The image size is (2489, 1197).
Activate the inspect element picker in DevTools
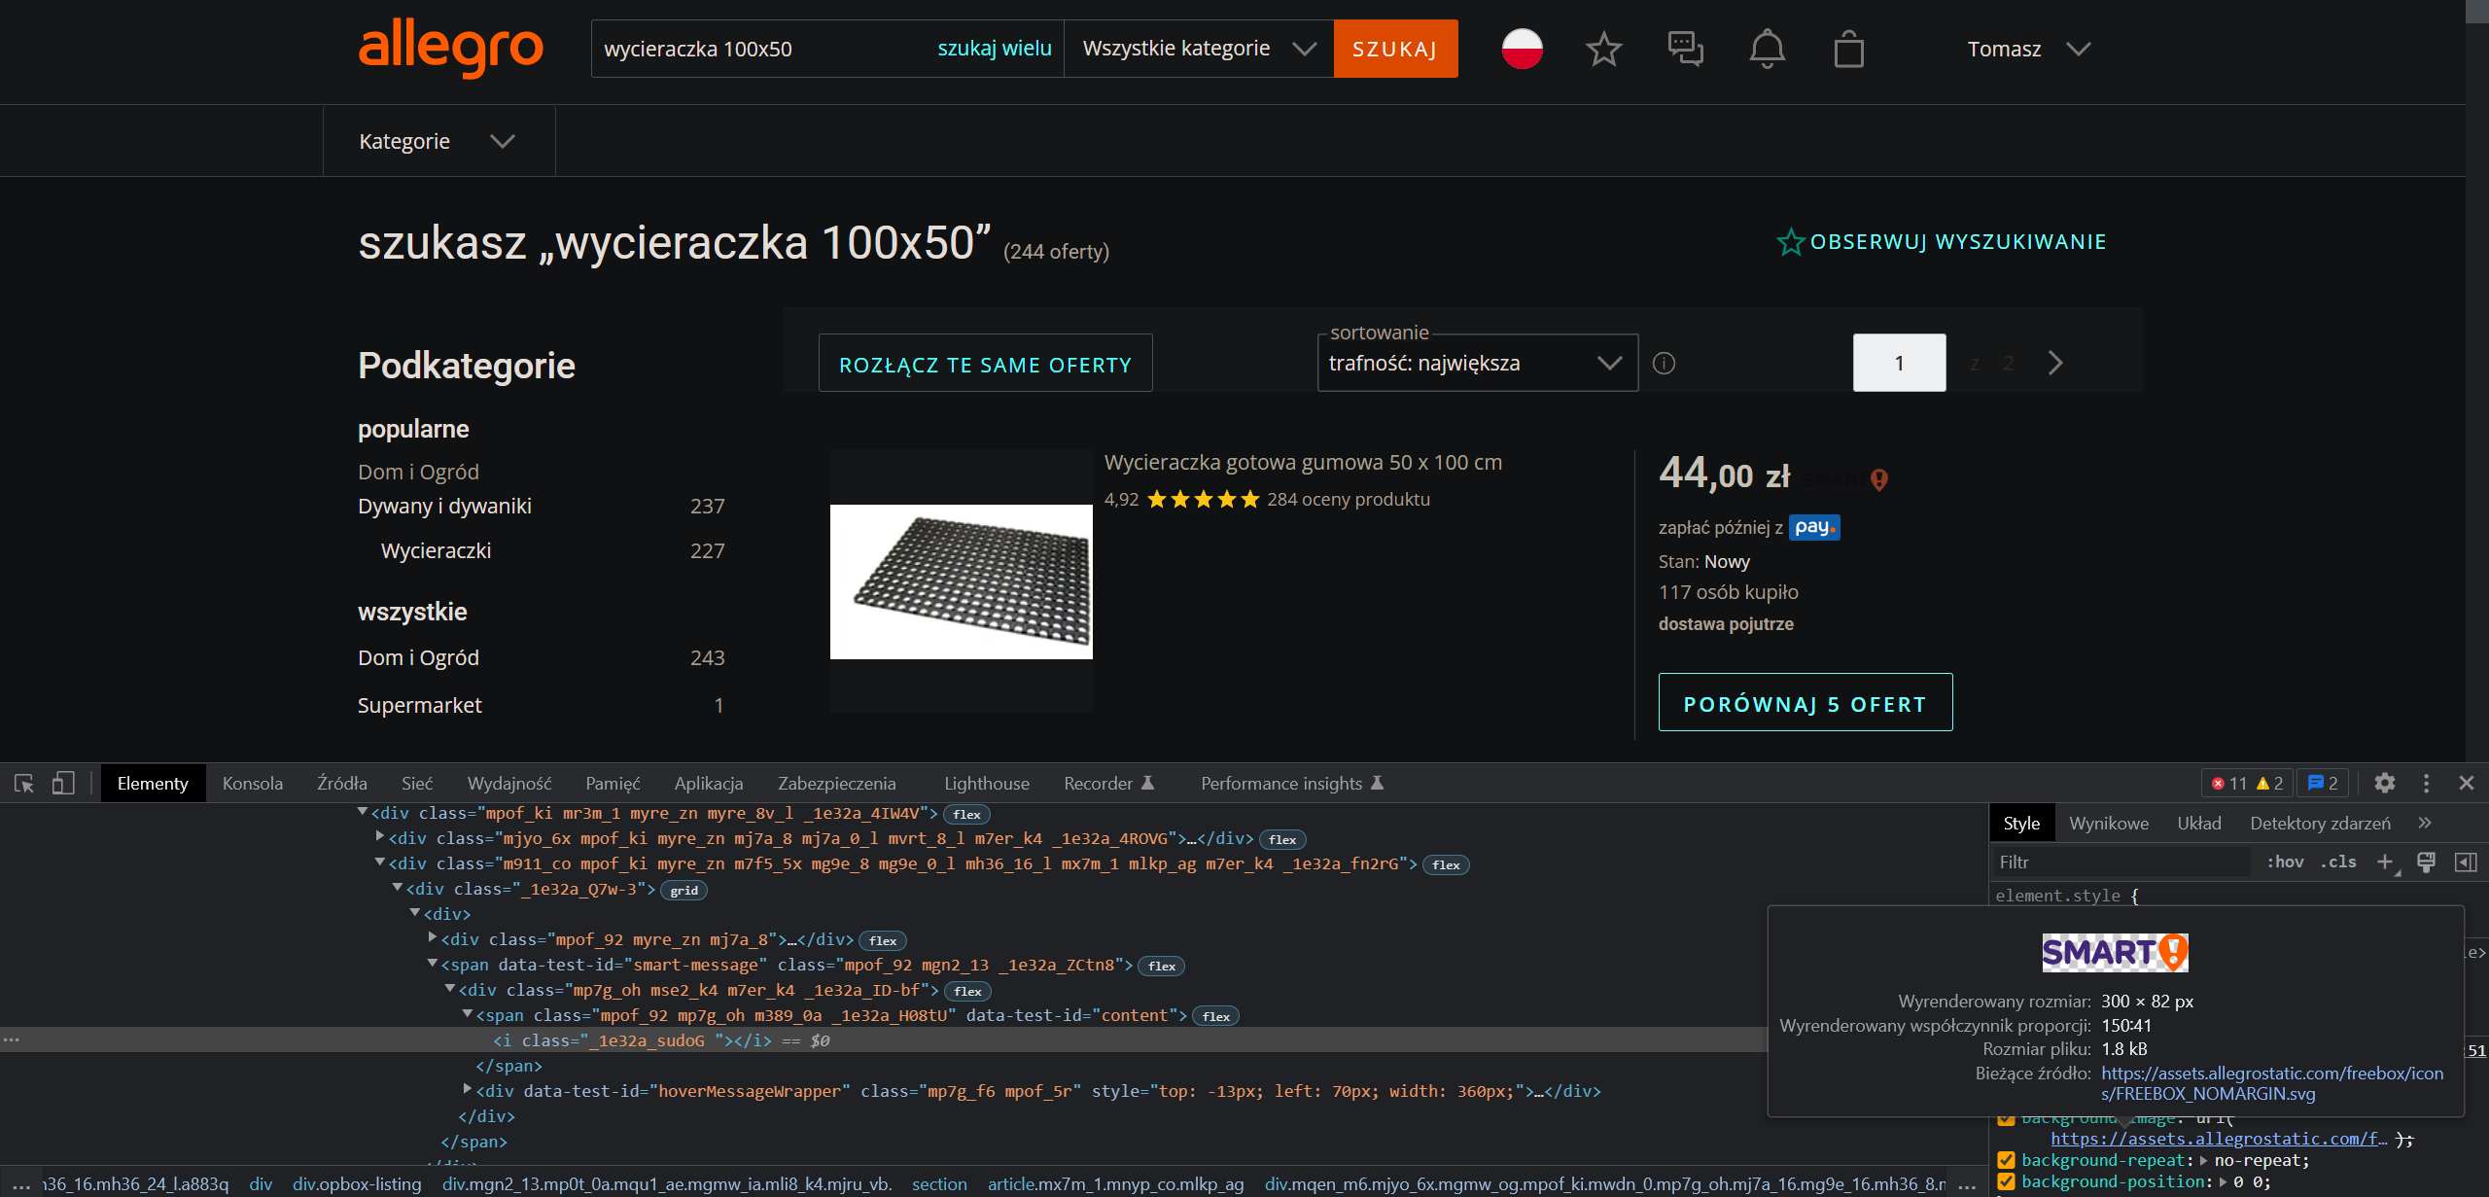(23, 783)
